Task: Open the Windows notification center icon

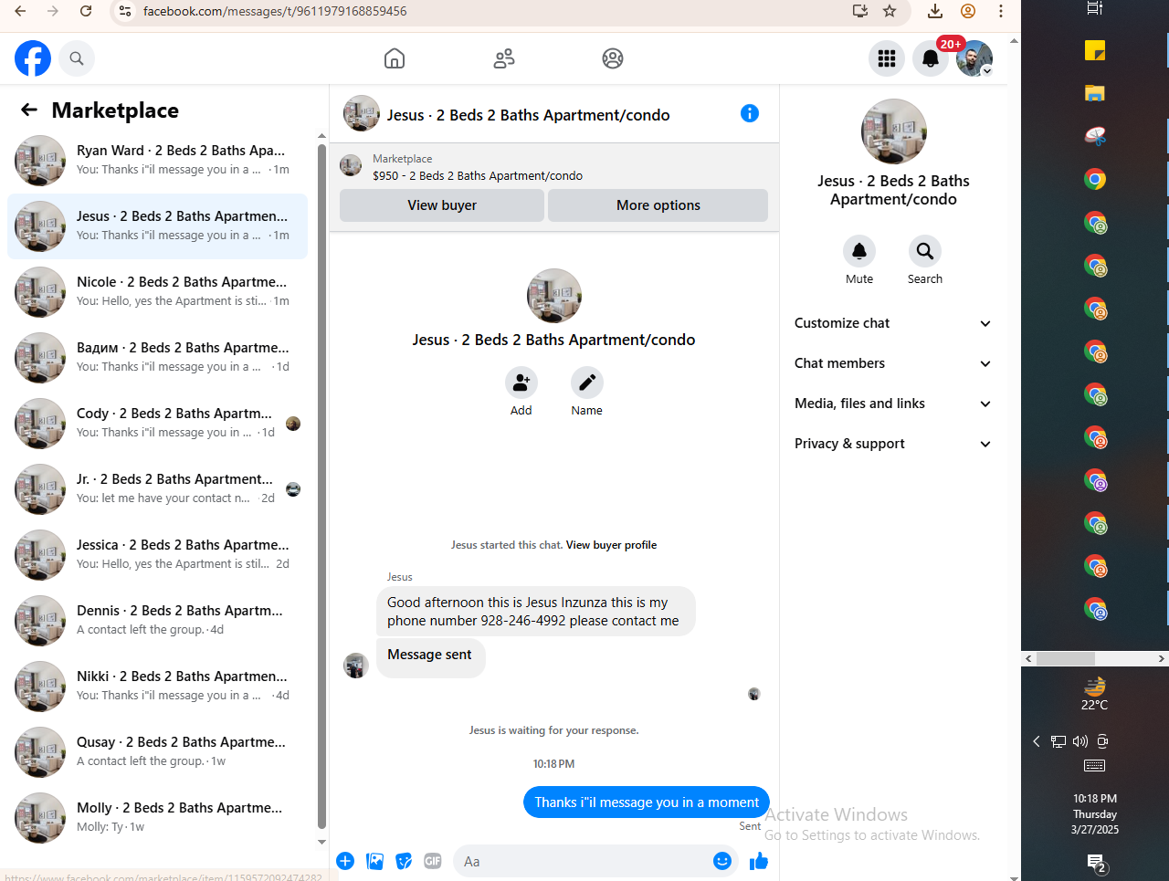Action: pyautogui.click(x=1097, y=863)
